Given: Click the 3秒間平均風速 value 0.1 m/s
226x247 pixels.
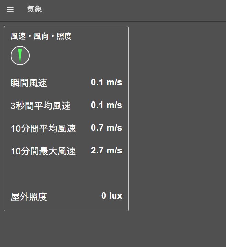Looking at the screenshot, I should (x=106, y=105).
